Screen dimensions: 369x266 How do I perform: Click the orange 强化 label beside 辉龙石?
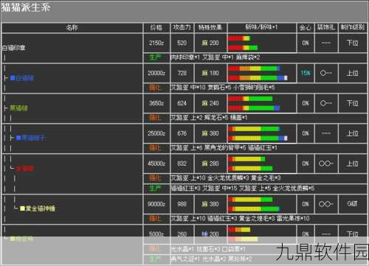(156, 118)
